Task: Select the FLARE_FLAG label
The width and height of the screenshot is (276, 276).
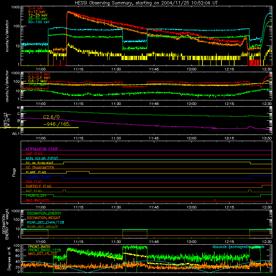Action: click(36, 172)
